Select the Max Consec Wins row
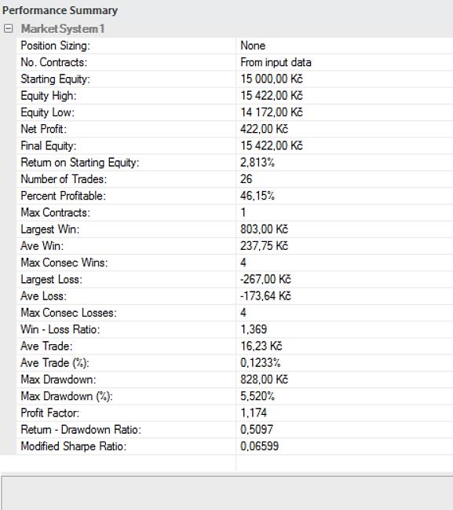The image size is (453, 510). click(x=235, y=262)
